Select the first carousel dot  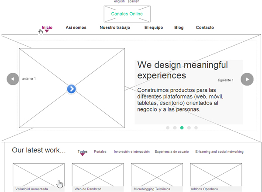point(168,128)
